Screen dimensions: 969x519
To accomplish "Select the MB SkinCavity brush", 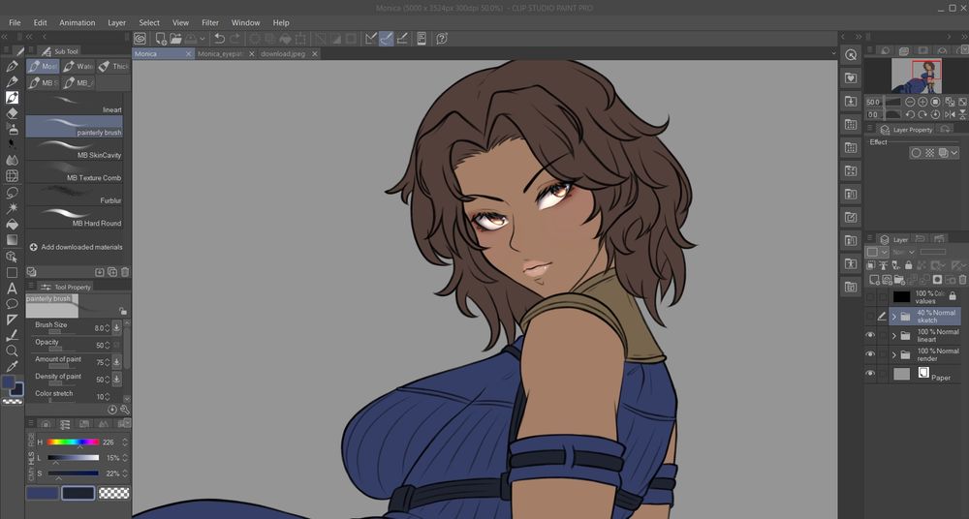I will click(75, 149).
